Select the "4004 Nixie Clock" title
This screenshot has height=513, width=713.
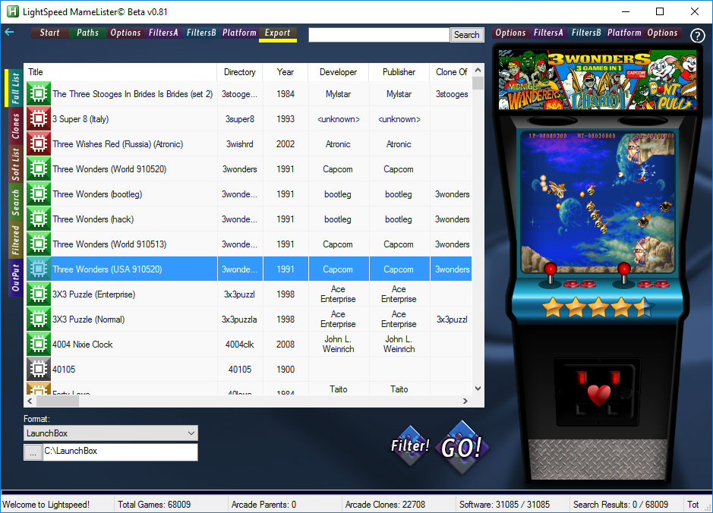82,345
